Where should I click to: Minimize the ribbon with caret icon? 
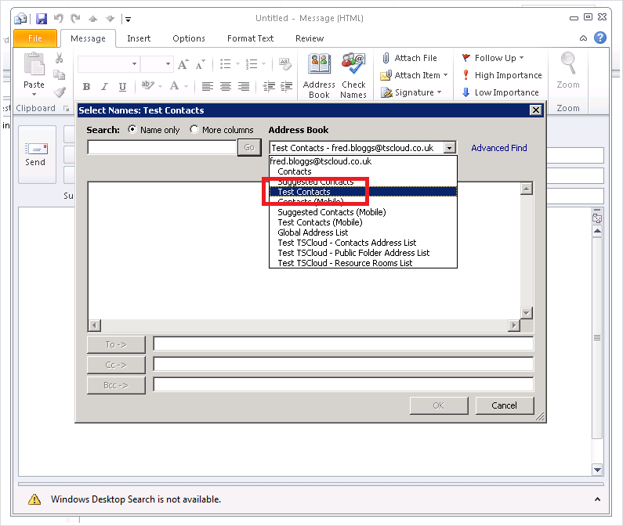[x=583, y=38]
